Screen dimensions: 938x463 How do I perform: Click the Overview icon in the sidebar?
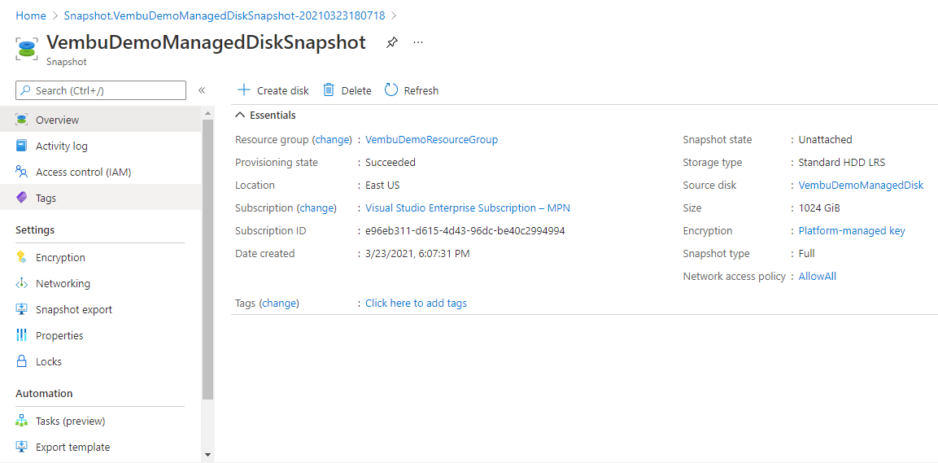click(x=21, y=120)
